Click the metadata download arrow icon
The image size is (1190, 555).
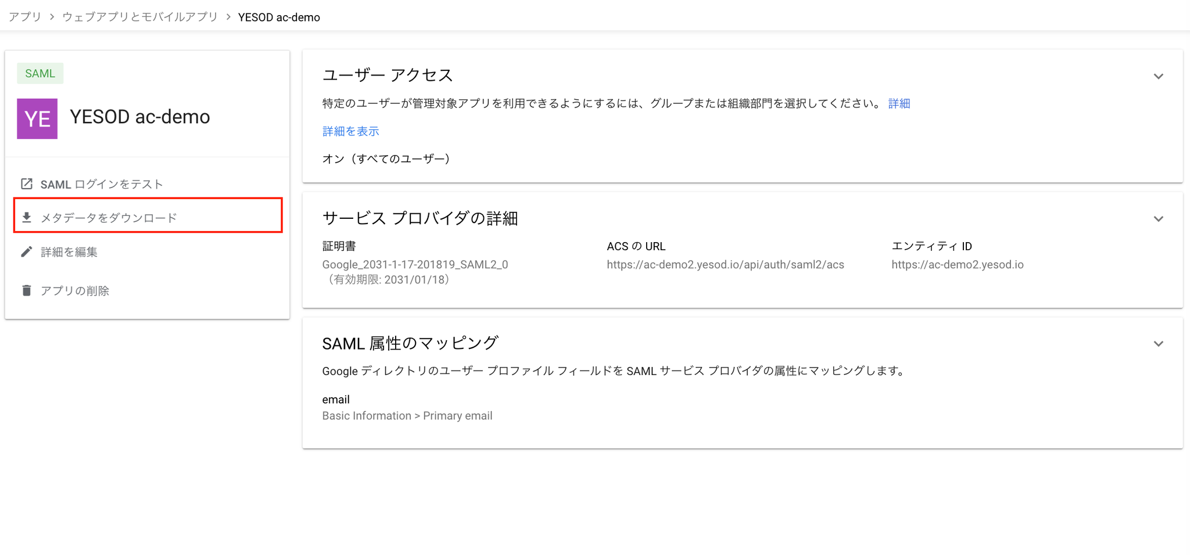pyautogui.click(x=27, y=218)
